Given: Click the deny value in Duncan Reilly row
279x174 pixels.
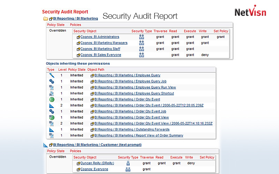Looking at the screenshot, I should [191, 163].
